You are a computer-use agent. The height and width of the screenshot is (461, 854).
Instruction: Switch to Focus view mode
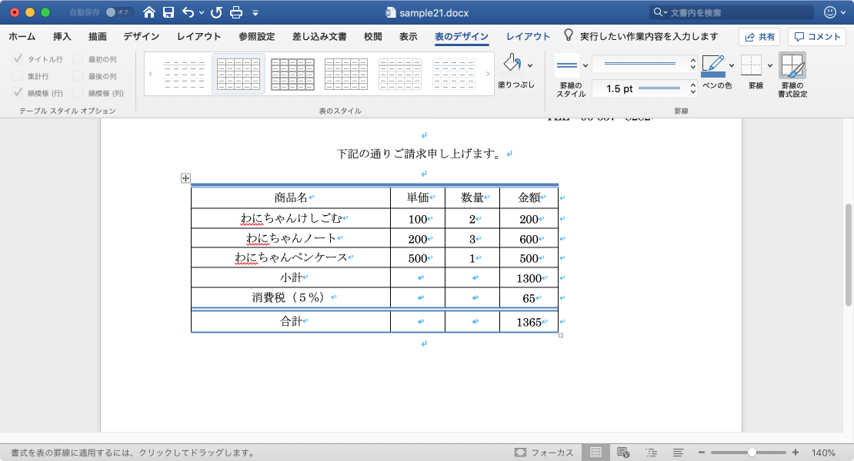[543, 453]
